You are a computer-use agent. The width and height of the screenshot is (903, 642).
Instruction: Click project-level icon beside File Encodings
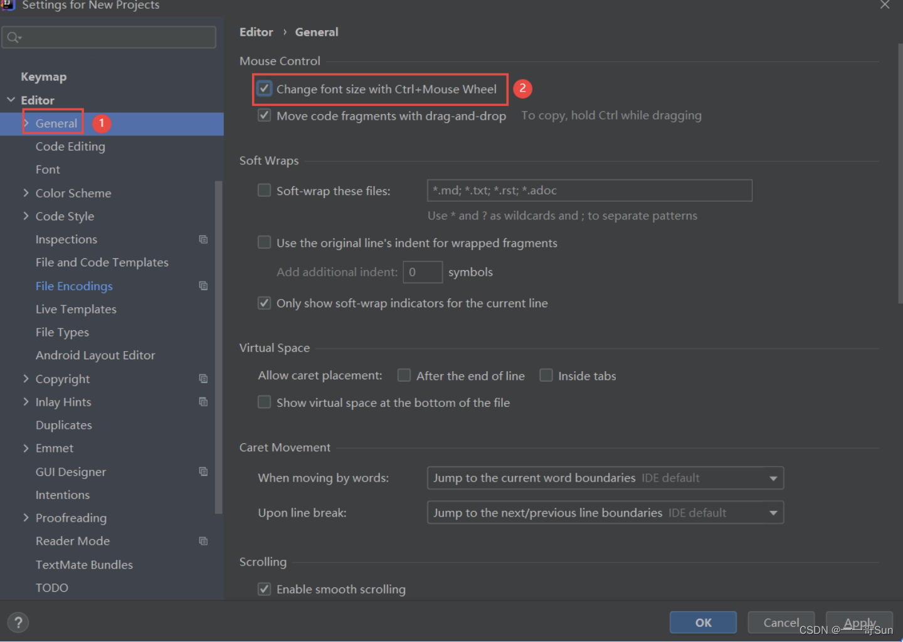coord(203,285)
